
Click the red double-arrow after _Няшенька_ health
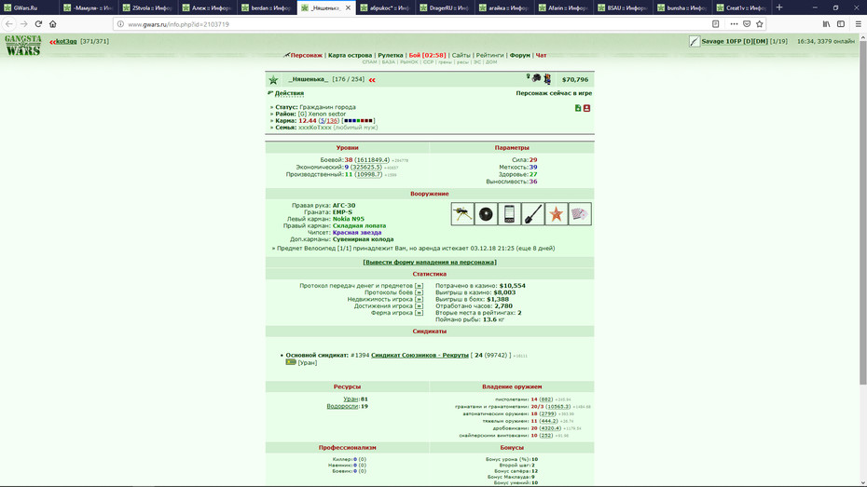(x=372, y=80)
